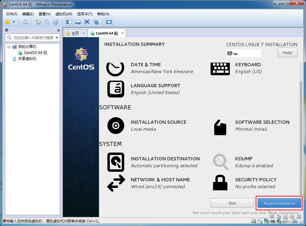Open the library search filter dropdown arrow
Screen dimensions: 306x226
57,38
